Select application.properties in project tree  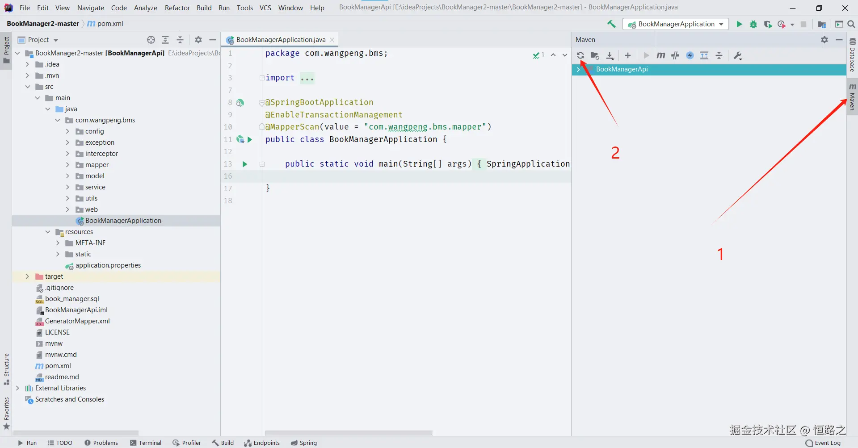coord(108,265)
